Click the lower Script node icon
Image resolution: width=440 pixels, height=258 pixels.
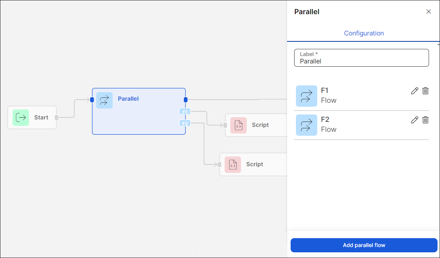233,164
